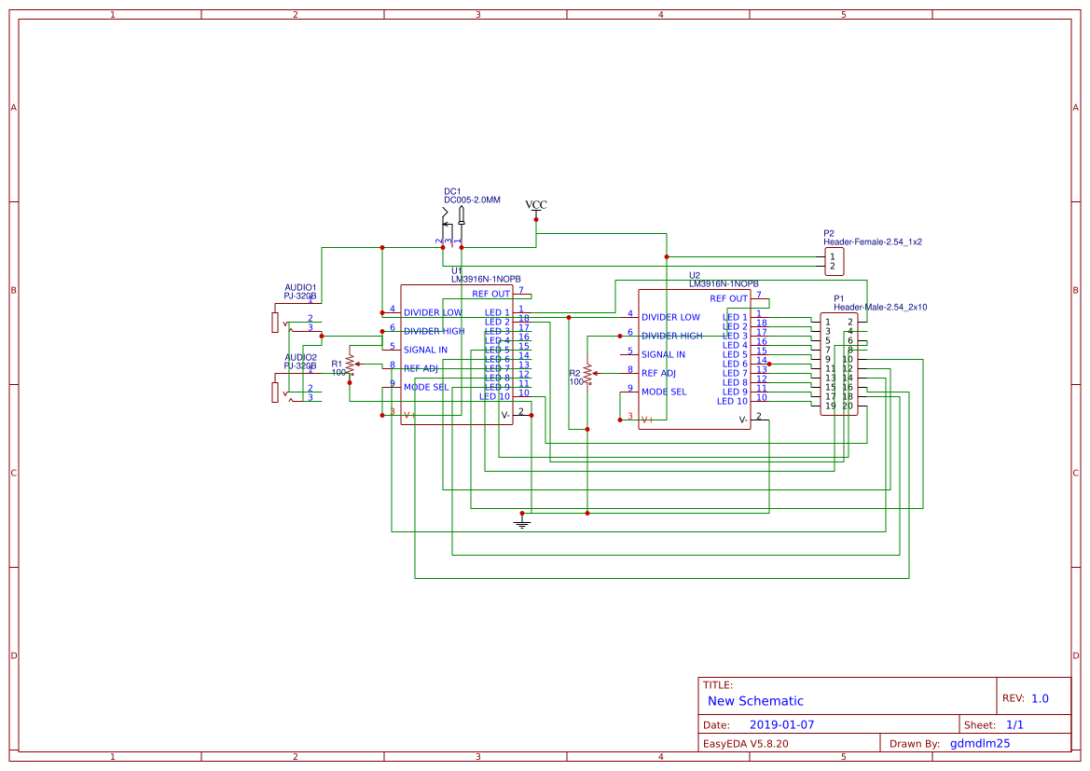1090x771 pixels.
Task: Click the gdmdlm25 drawn-by entry
Action: 978,743
